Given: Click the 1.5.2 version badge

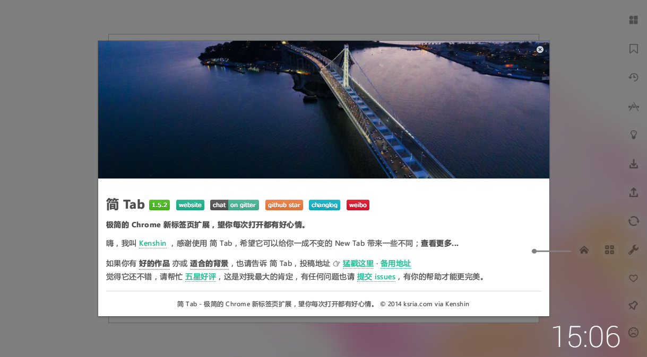Looking at the screenshot, I should 159,205.
